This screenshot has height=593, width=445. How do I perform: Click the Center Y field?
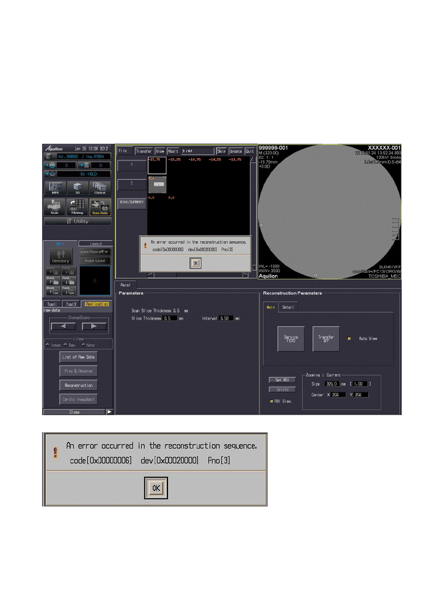[x=361, y=395]
